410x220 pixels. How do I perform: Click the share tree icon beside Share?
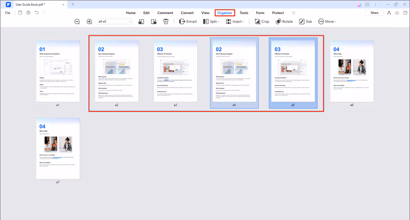tap(389, 13)
